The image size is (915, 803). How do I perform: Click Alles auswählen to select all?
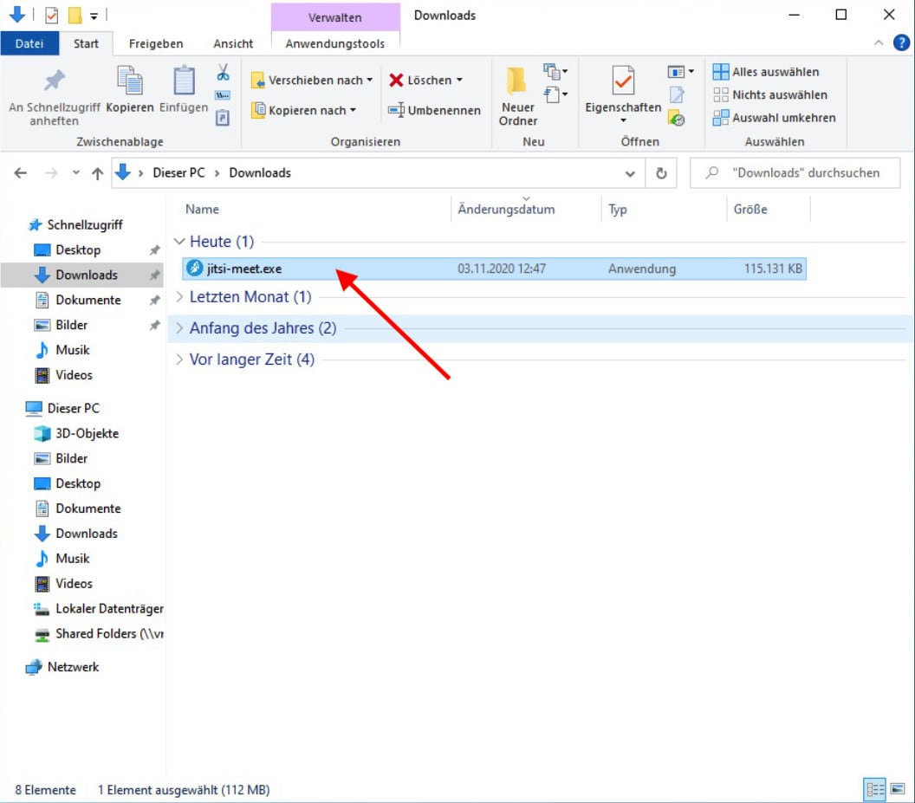(766, 72)
